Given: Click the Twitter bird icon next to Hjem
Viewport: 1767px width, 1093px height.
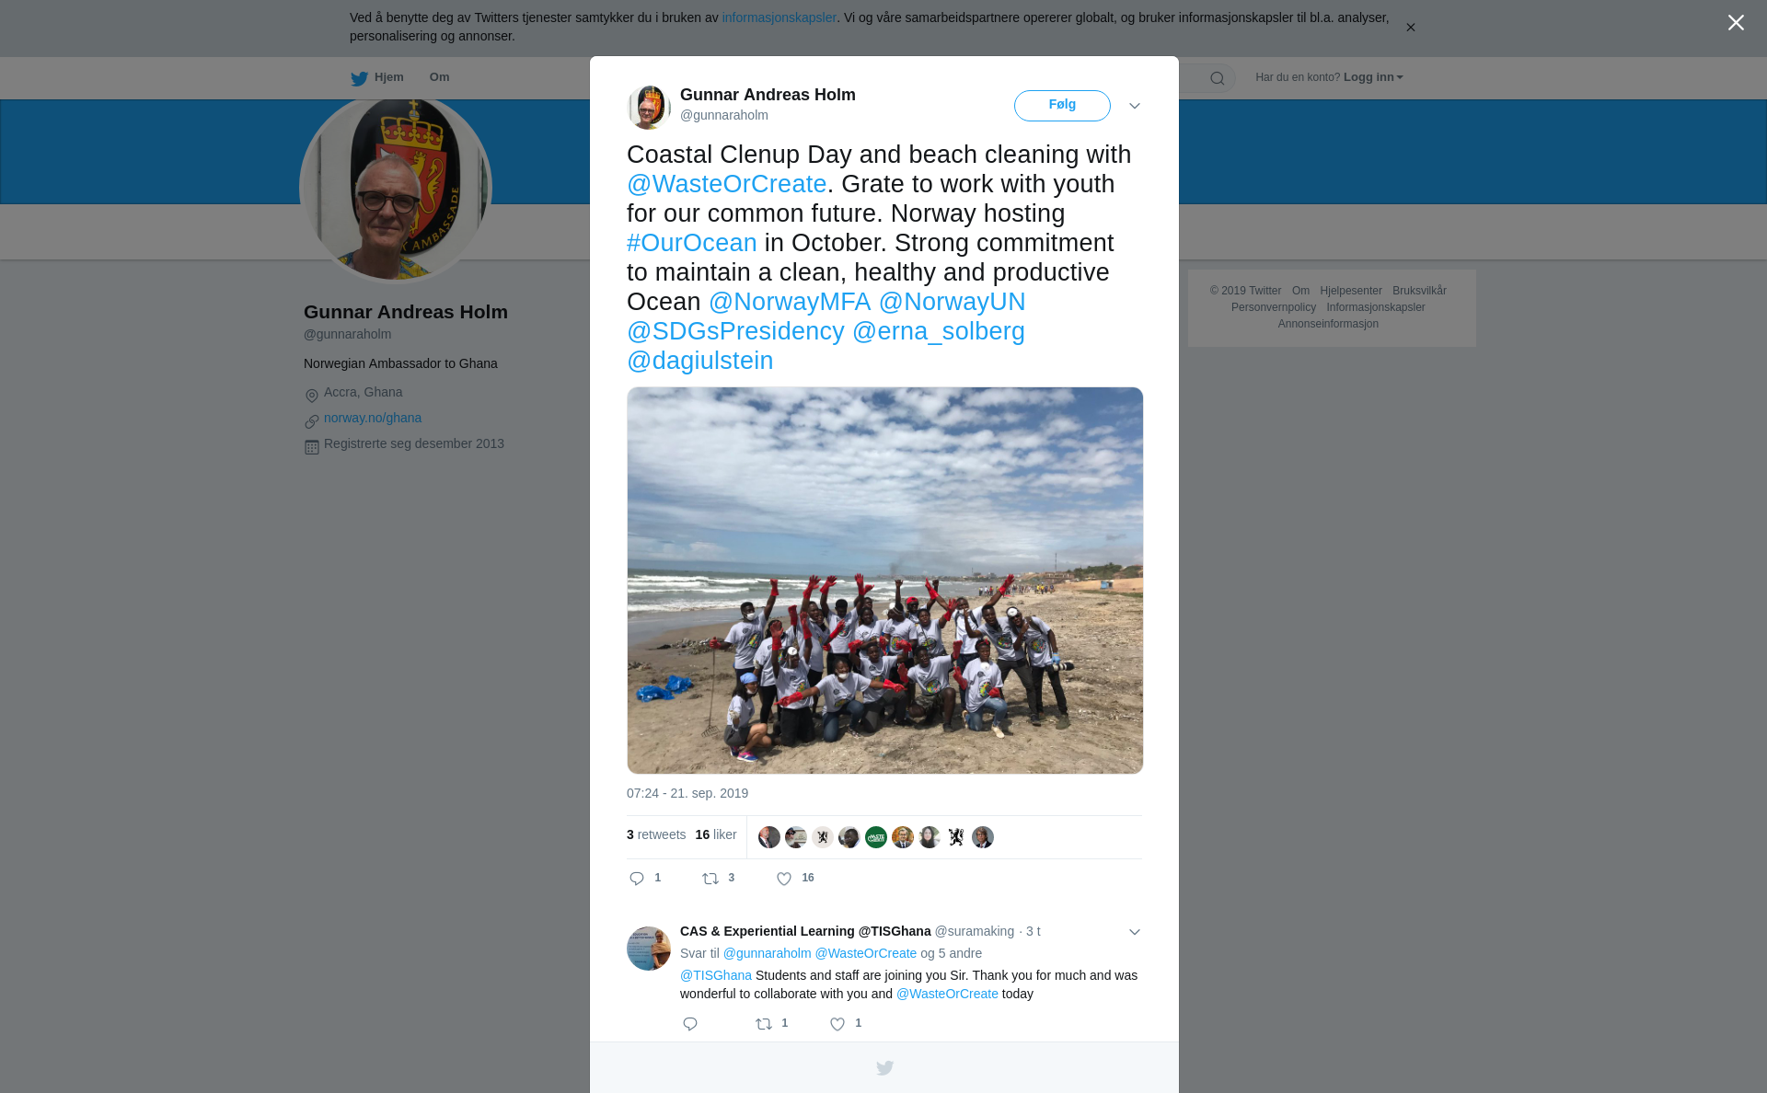Looking at the screenshot, I should tap(359, 78).
